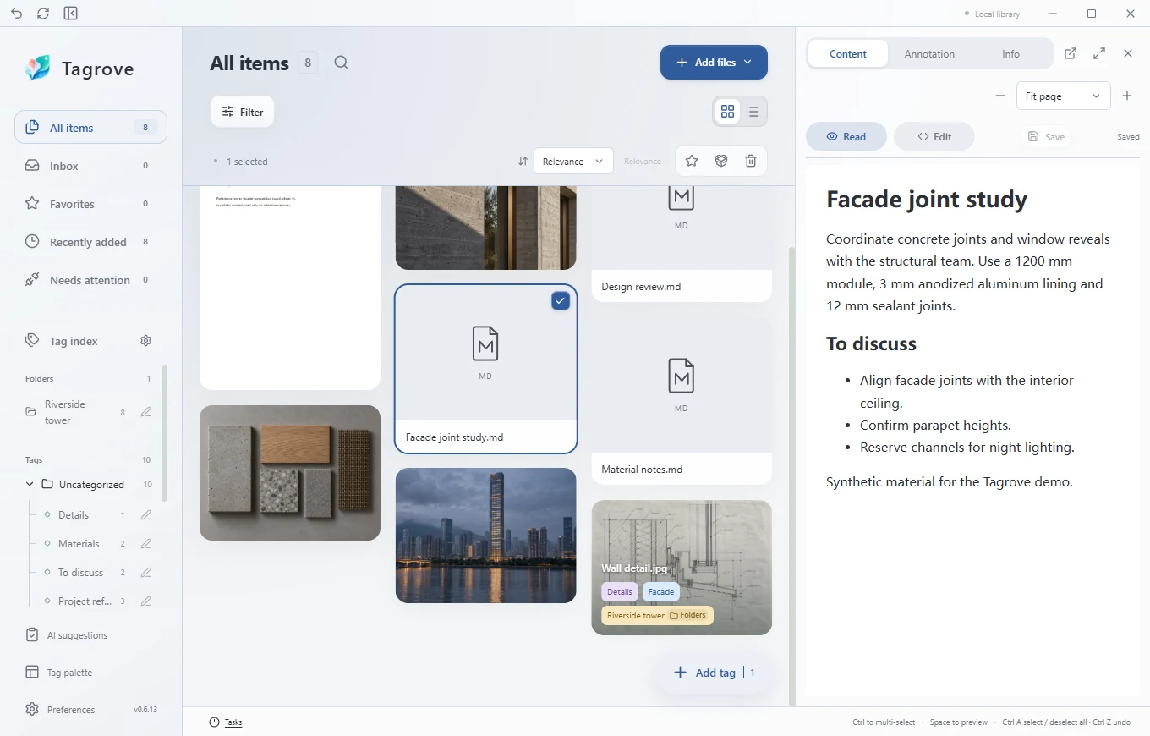Click the Details tag chip on Wall detail.jpg
This screenshot has height=736, width=1150.
(620, 592)
